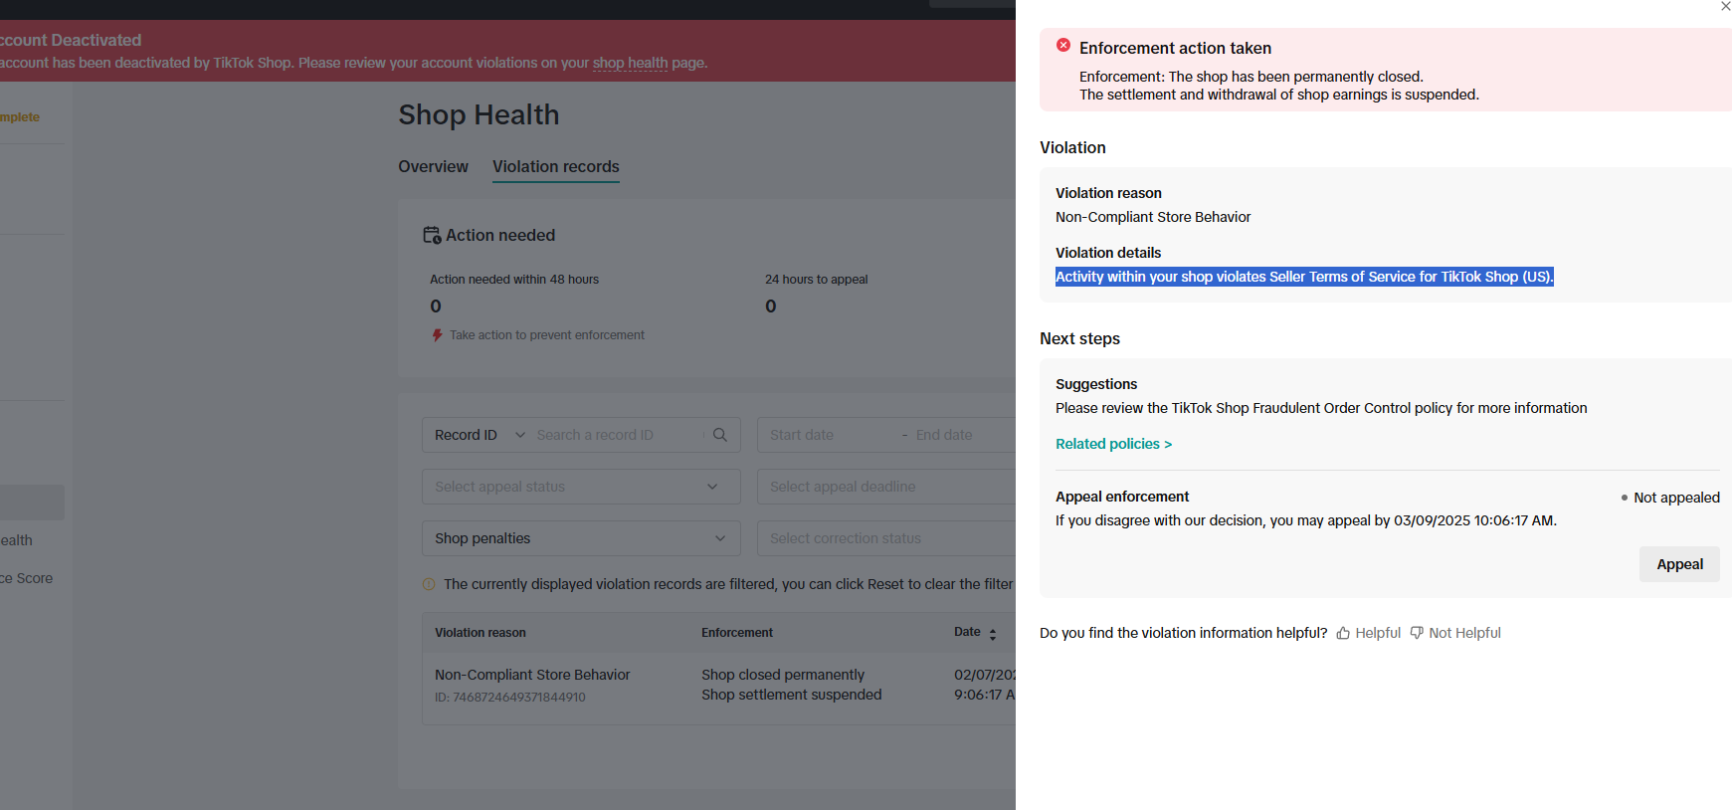Click the lightning bolt take action icon
Viewport: 1732px width, 810px height.
click(x=437, y=335)
